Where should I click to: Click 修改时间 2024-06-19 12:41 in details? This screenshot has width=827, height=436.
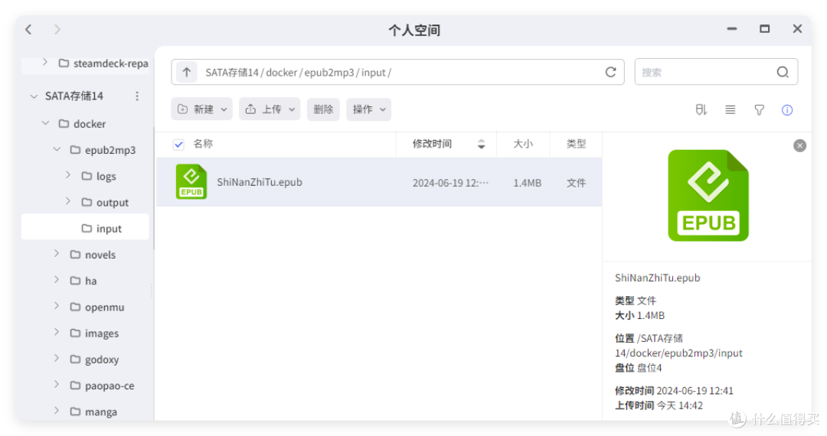[674, 391]
